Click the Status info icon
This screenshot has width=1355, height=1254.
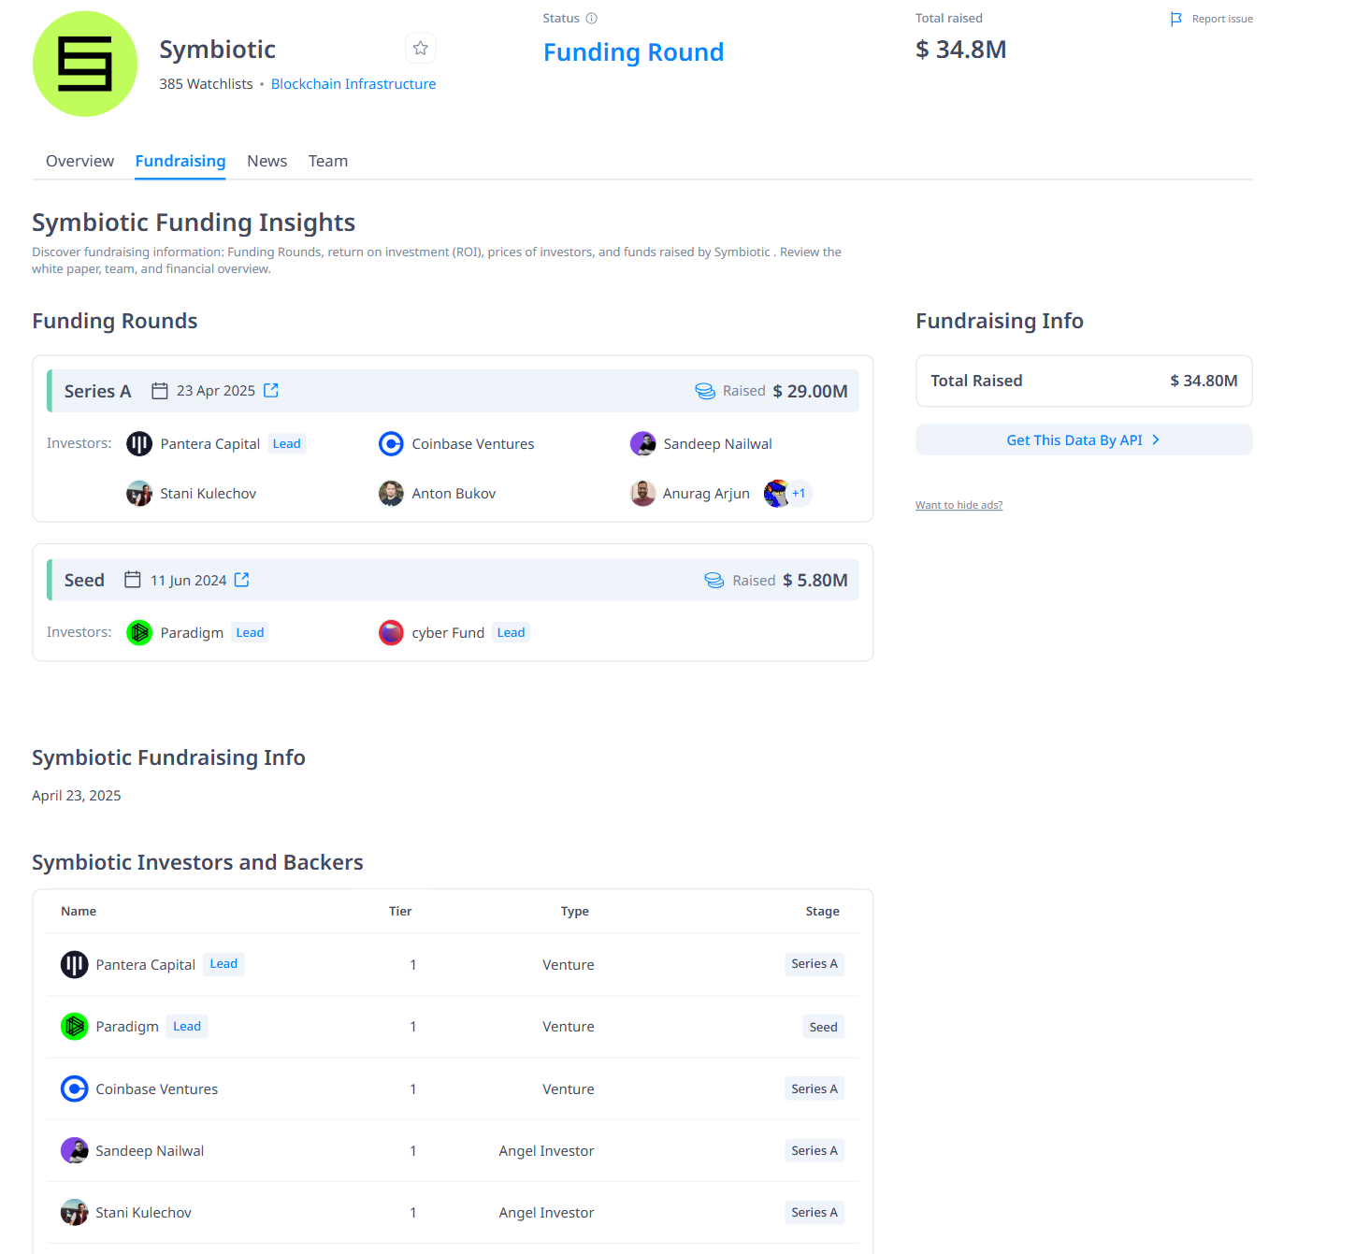click(x=591, y=18)
